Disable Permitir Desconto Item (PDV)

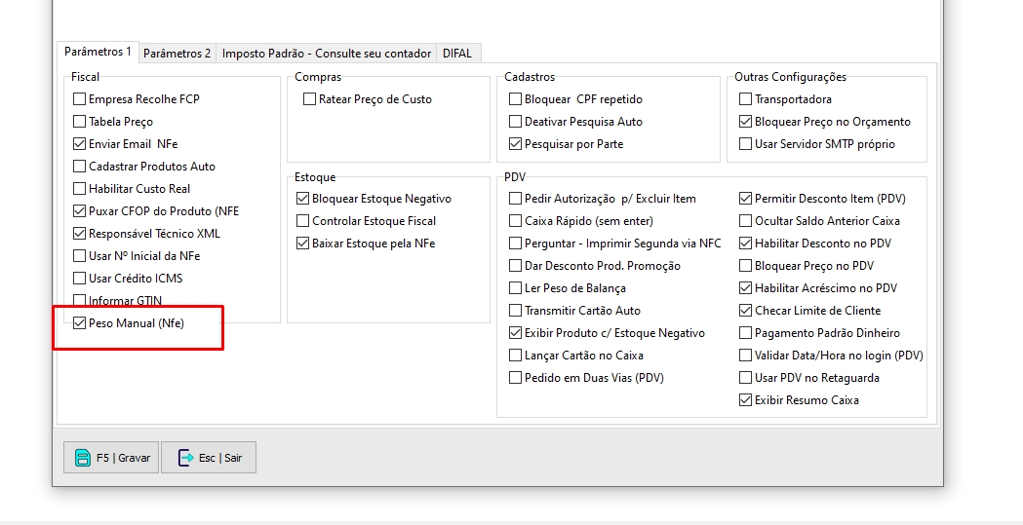pyautogui.click(x=746, y=199)
